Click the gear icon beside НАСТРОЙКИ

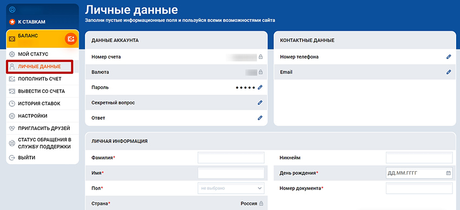coord(12,116)
